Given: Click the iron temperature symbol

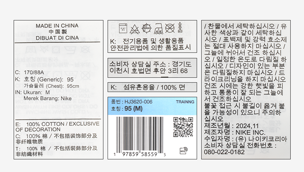Looking at the screenshot, I should [158, 29].
